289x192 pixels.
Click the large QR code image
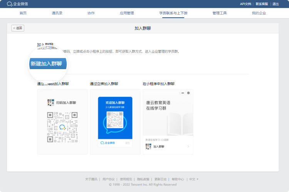(x=62, y=127)
